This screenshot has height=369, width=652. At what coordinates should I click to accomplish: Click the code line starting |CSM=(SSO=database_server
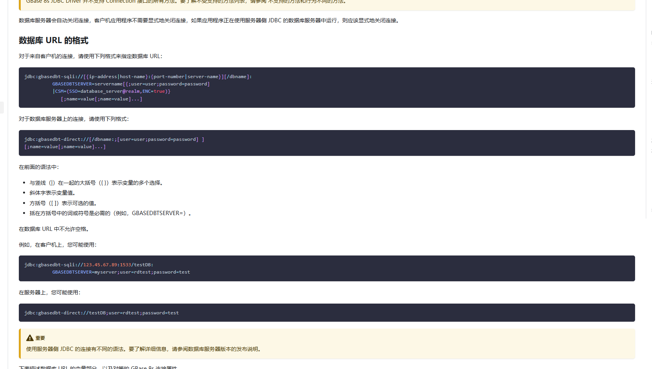tap(112, 91)
